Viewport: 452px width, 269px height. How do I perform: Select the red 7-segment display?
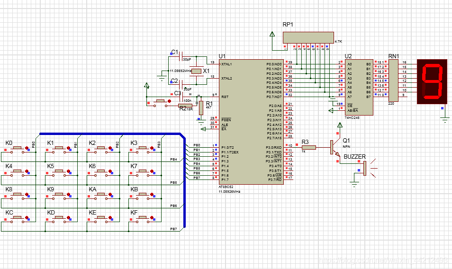coord(432,81)
